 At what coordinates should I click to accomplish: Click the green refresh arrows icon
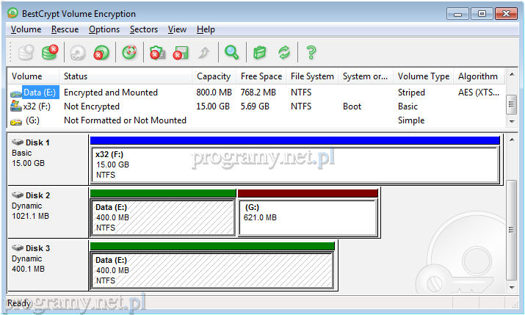(284, 52)
